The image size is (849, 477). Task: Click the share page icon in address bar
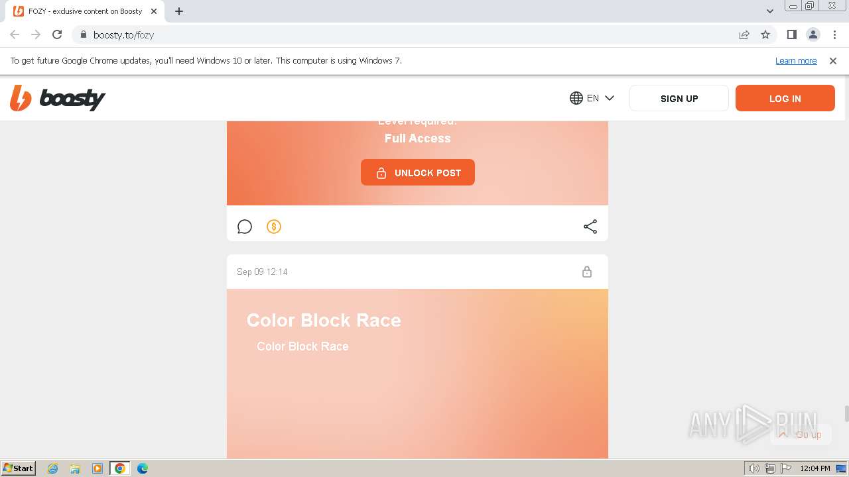tap(744, 34)
